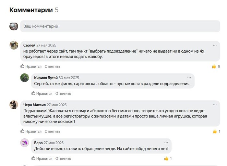Open Кирилл Лутай's profile avatar
The height and width of the screenshot is (166, 227).
coord(25,78)
